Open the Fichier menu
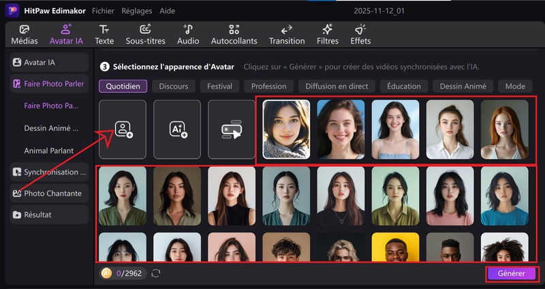Screen dimensions: 545x289 click(103, 11)
